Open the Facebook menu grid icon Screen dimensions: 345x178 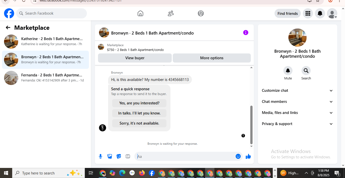tap(308, 13)
